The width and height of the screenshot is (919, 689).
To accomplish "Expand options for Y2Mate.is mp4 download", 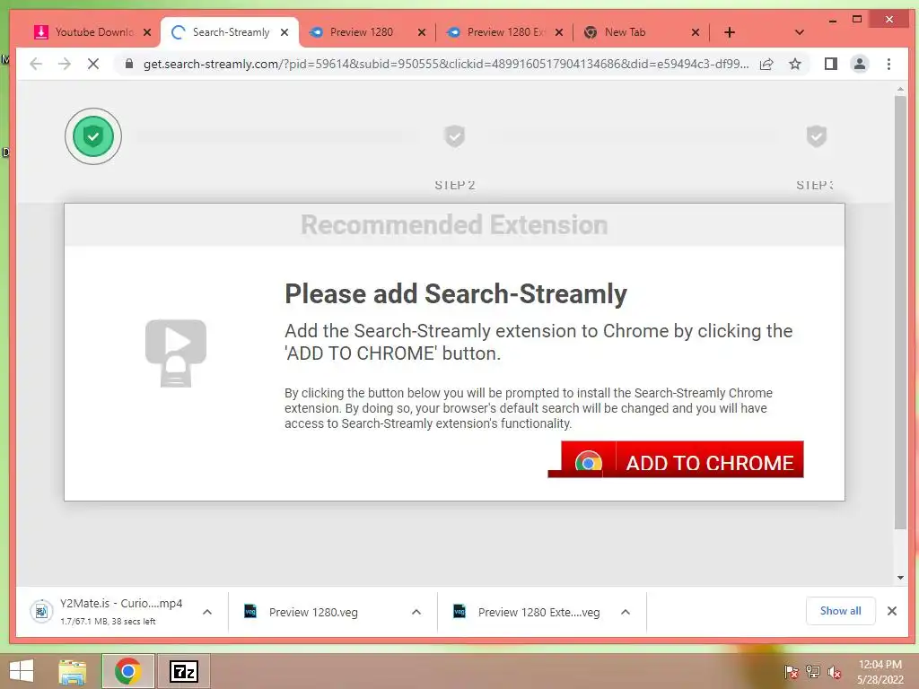I will 207,612.
